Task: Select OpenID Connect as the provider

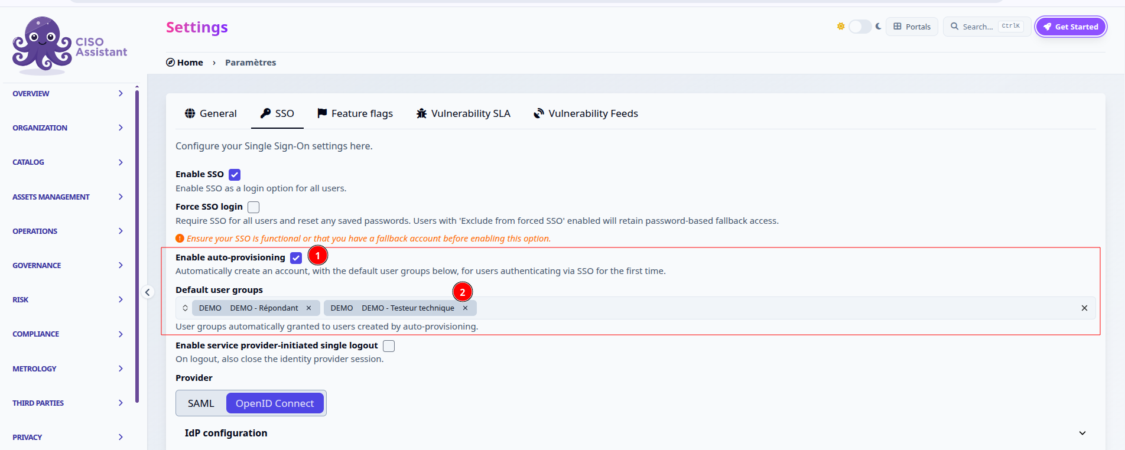Action: (275, 403)
